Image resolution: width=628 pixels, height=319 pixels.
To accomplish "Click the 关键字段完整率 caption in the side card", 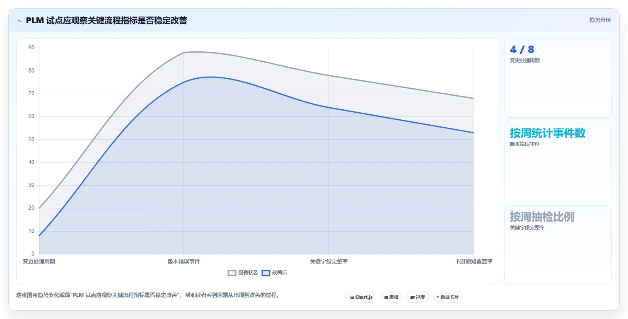I will 527,228.
